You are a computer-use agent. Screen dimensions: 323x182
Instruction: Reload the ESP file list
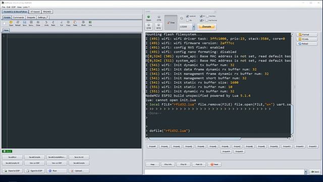307,44
